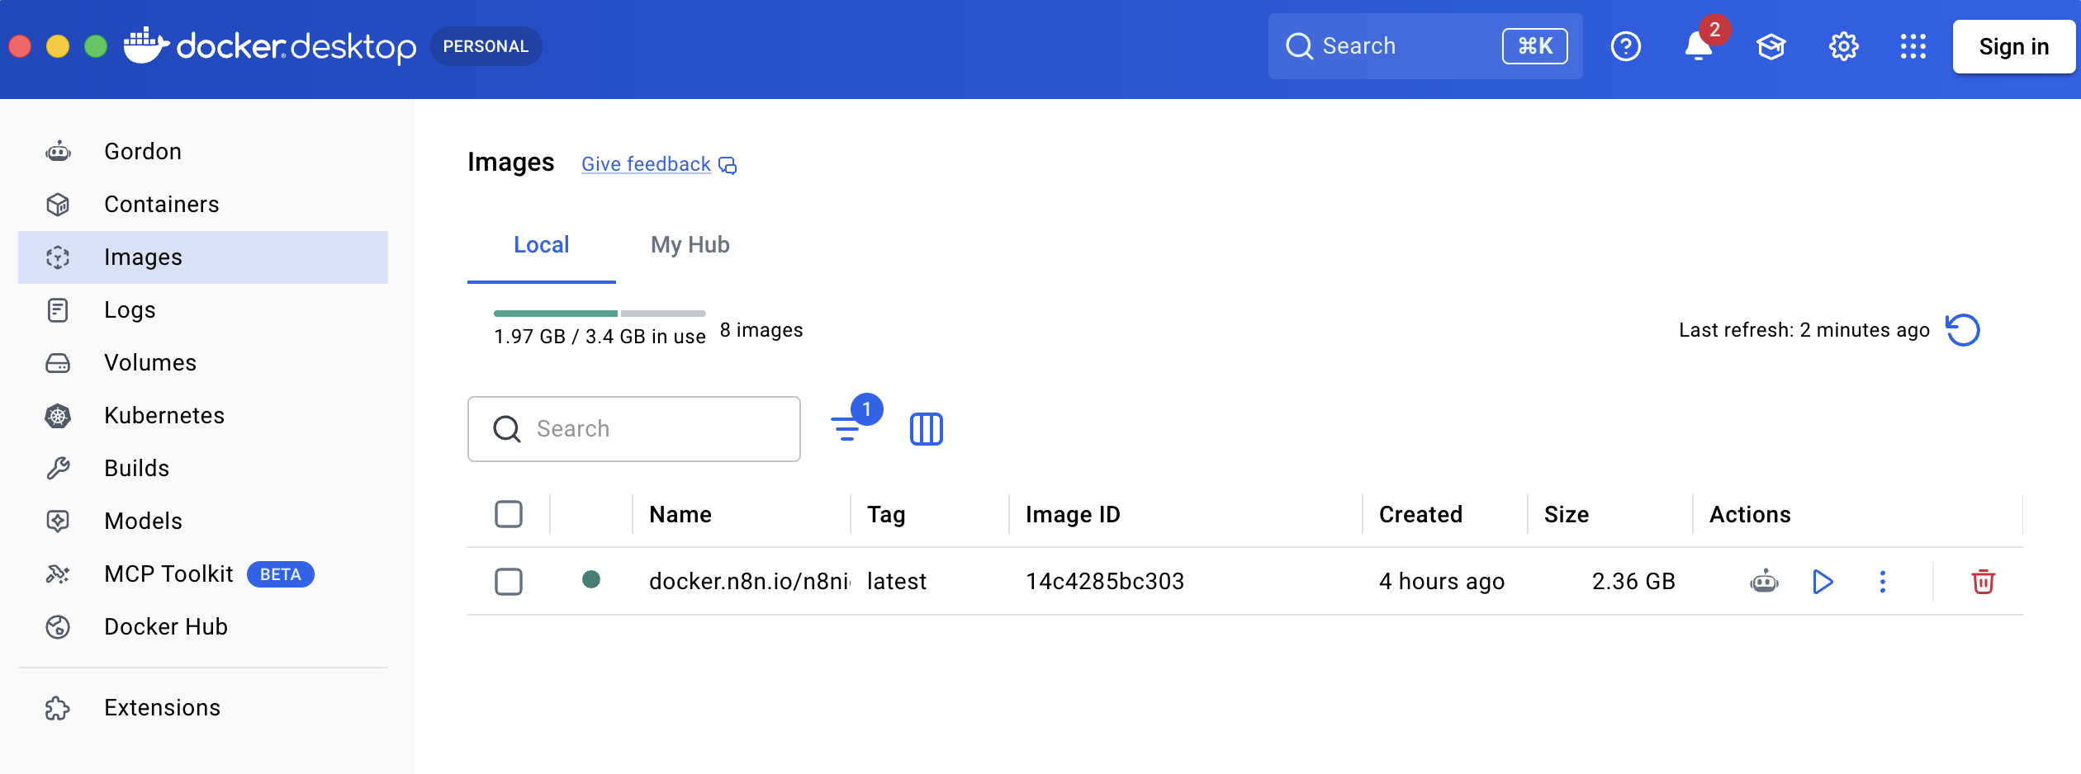Click the Builds wrench icon
The width and height of the screenshot is (2081, 774).
click(58, 469)
